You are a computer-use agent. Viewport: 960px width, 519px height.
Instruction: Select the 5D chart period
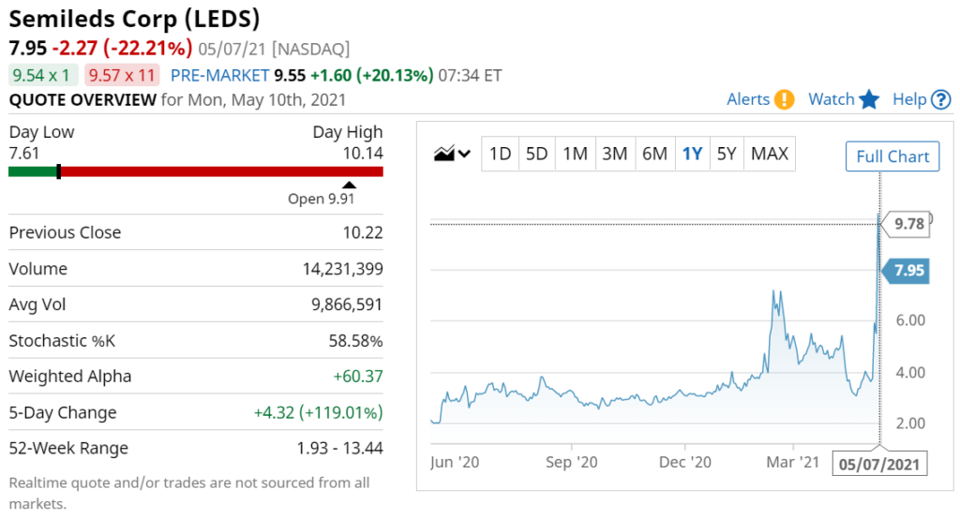click(x=537, y=154)
